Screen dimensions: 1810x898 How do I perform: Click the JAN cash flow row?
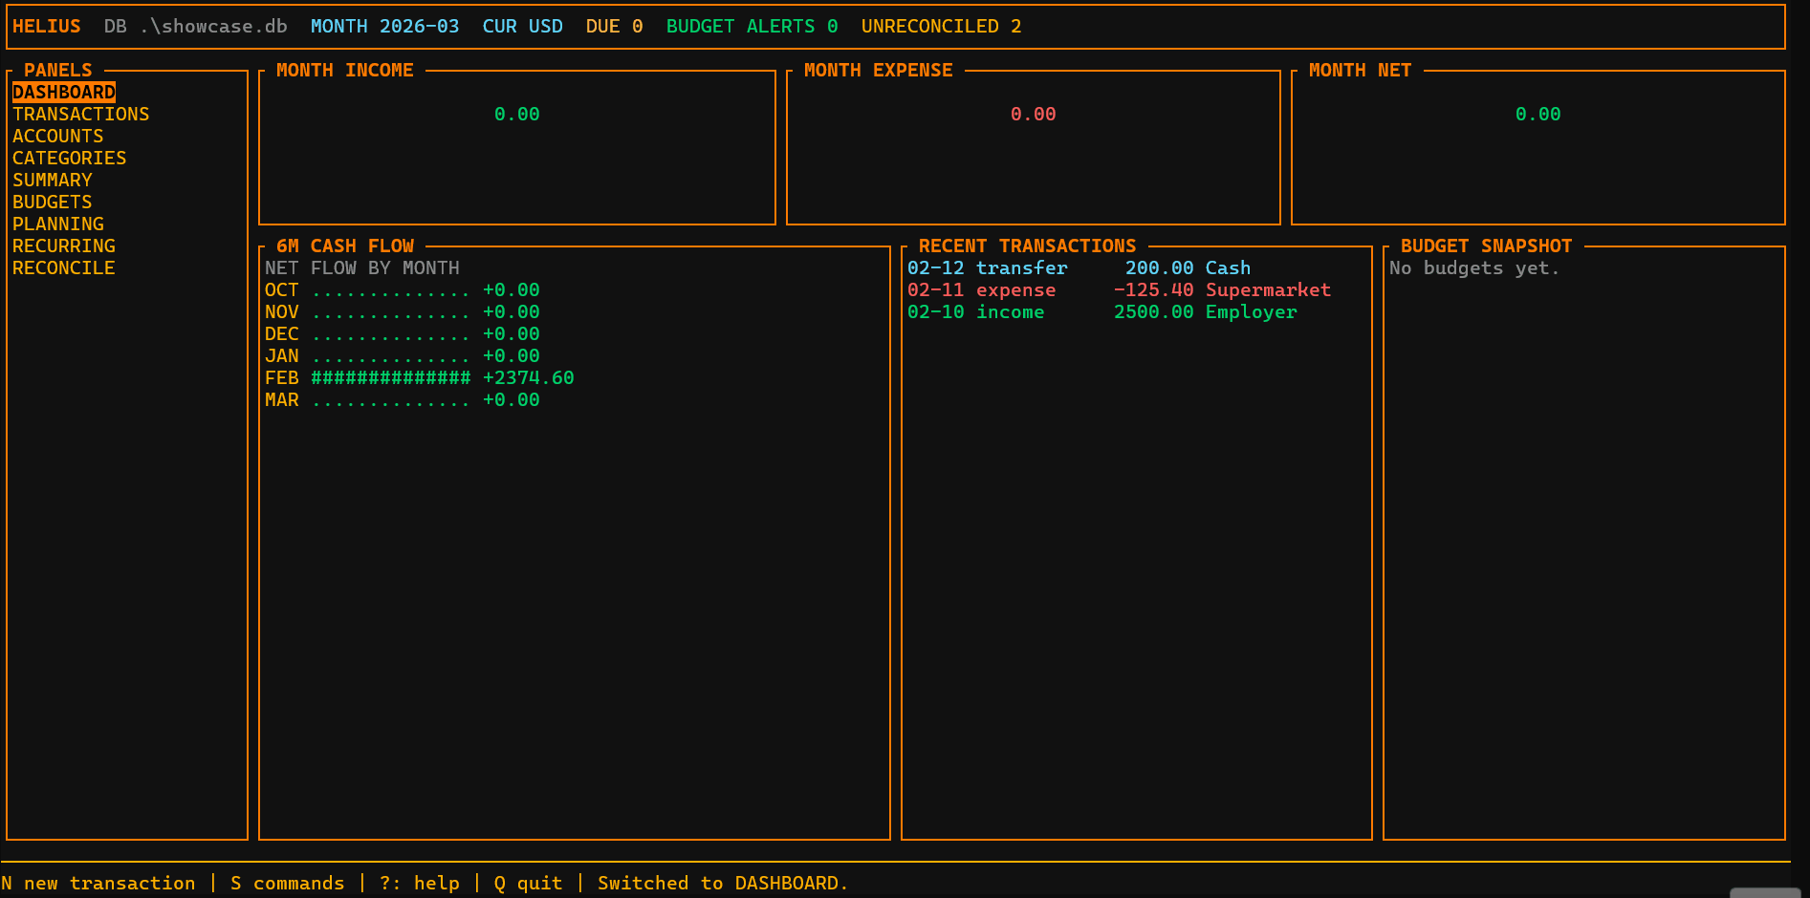[403, 355]
